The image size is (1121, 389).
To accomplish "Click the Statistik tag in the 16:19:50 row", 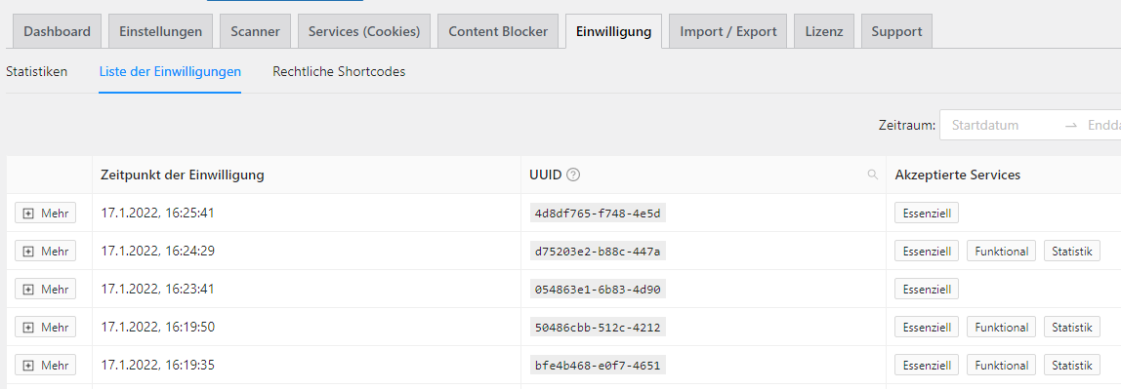I will (x=1071, y=328).
